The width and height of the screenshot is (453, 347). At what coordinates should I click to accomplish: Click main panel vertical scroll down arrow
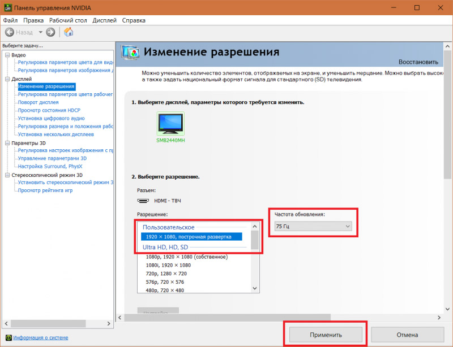pos(447,309)
